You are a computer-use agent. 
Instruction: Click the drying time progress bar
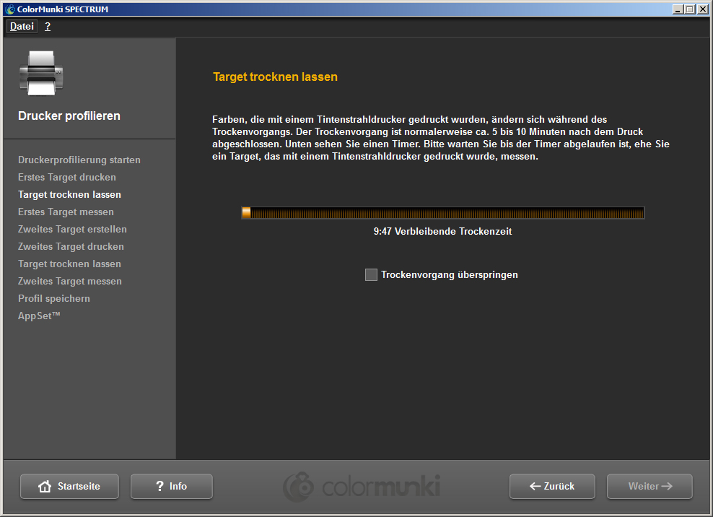pos(443,212)
